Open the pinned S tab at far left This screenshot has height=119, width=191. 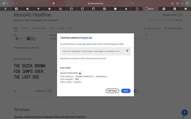click(x=5, y=9)
